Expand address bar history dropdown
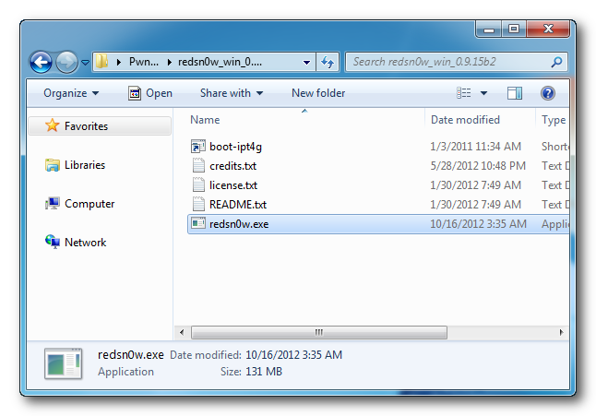 pyautogui.click(x=306, y=63)
